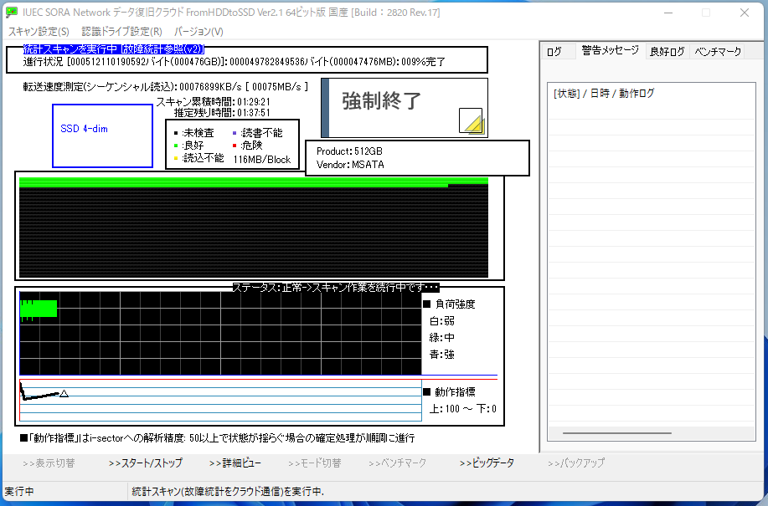Click >>スタート/ストップ button
Screen dimensions: 768x506
pos(146,463)
